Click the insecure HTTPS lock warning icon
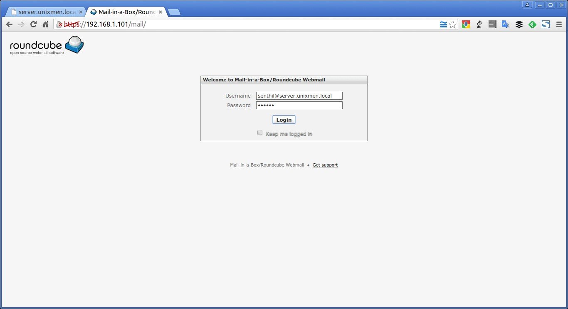568x309 pixels. click(59, 25)
